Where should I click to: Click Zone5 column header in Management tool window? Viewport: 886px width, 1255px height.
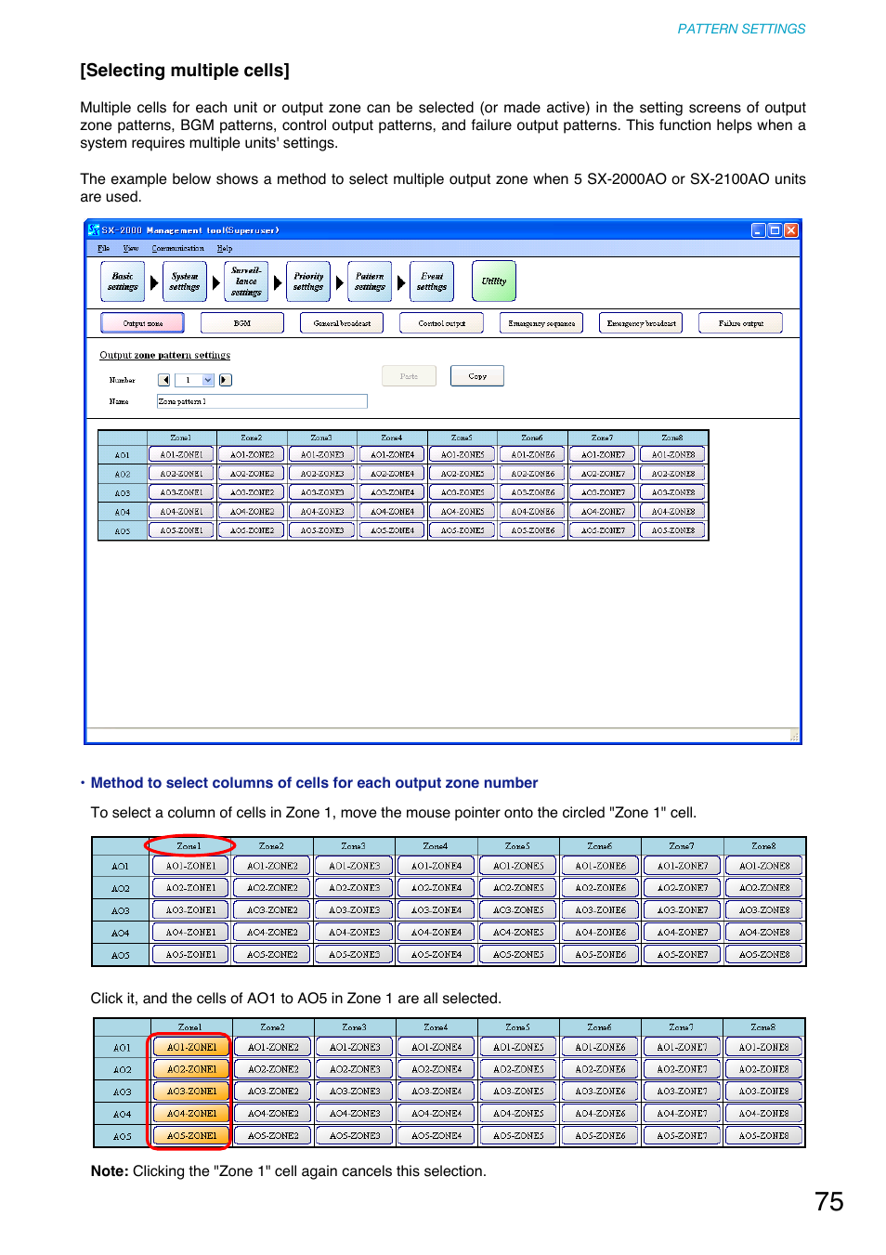click(462, 438)
